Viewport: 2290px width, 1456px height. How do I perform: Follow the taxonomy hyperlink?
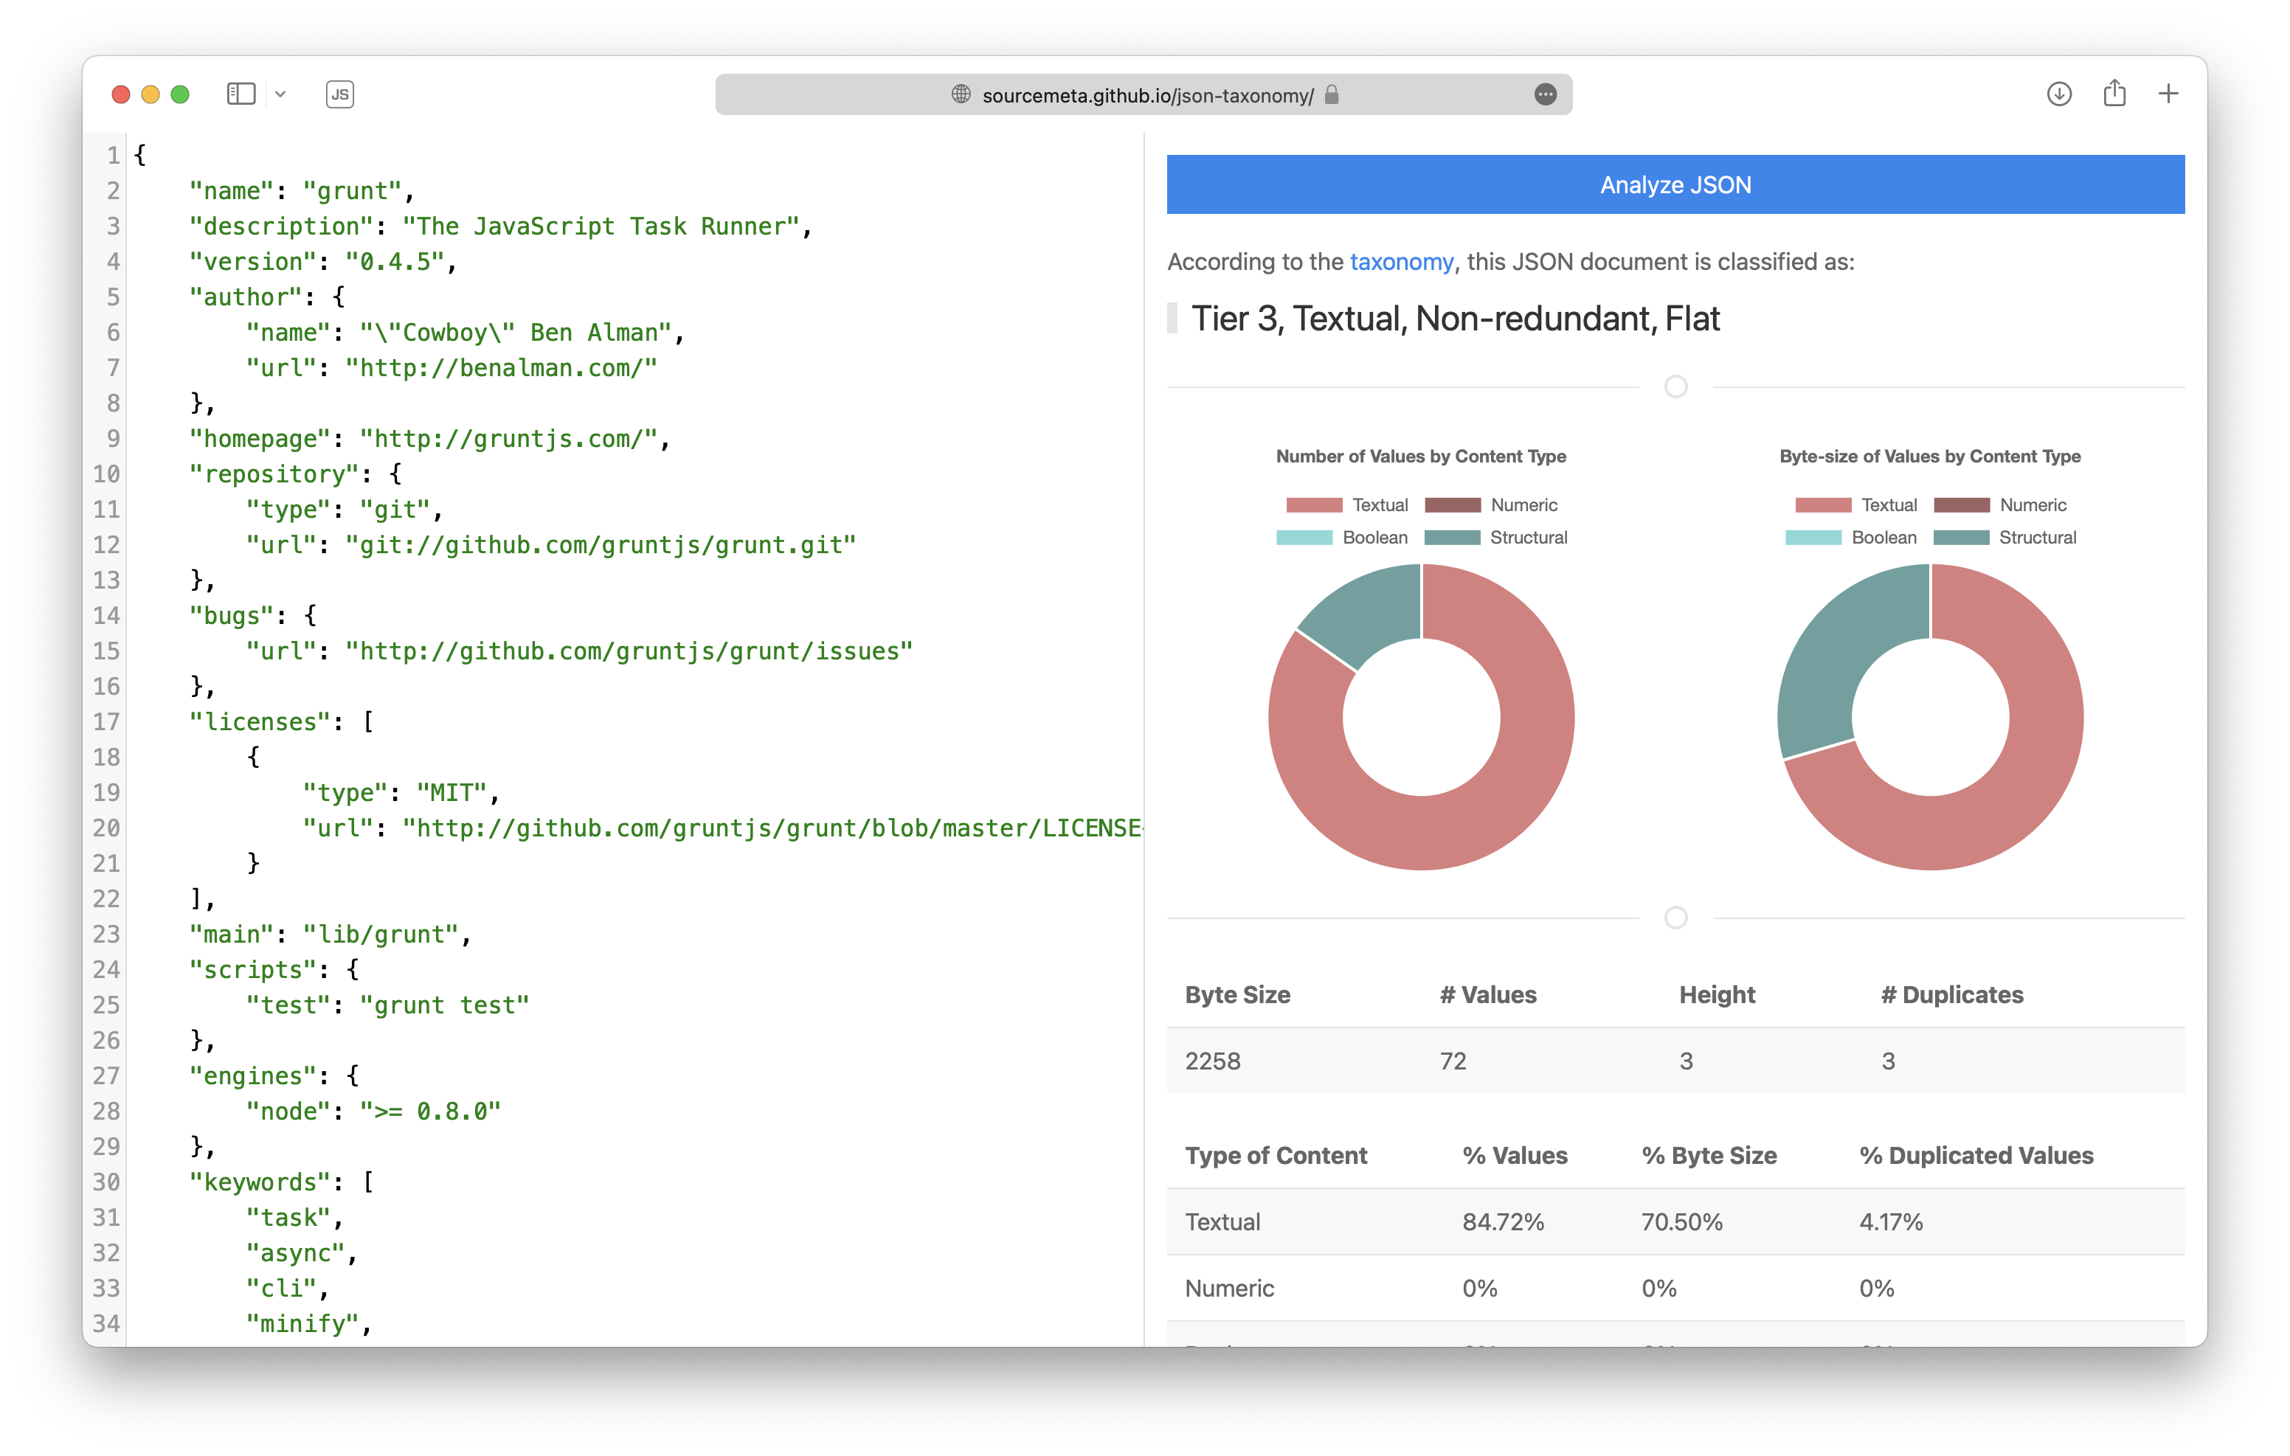1401,262
